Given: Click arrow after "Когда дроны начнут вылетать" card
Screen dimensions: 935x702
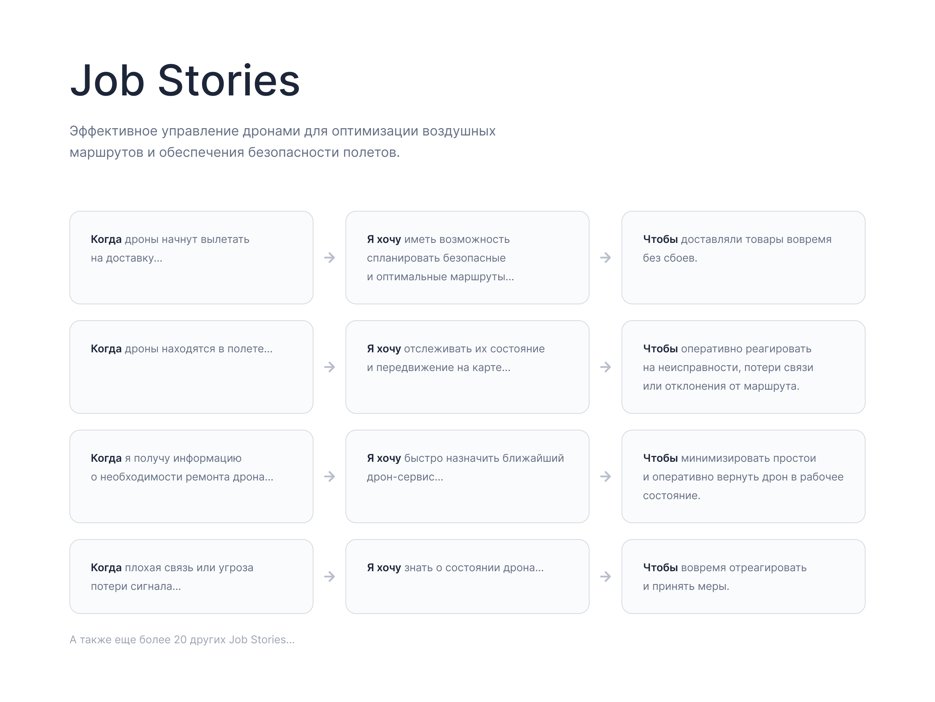Looking at the screenshot, I should click(x=329, y=258).
